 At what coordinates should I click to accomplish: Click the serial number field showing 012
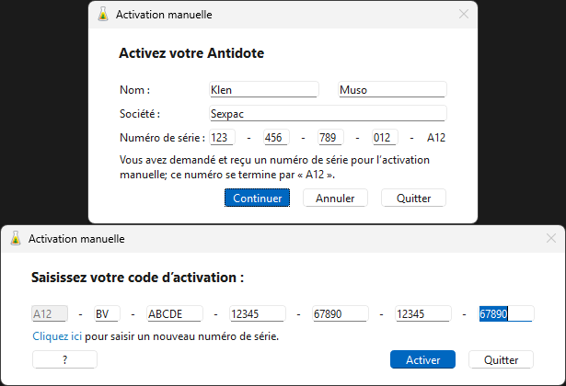click(385, 137)
